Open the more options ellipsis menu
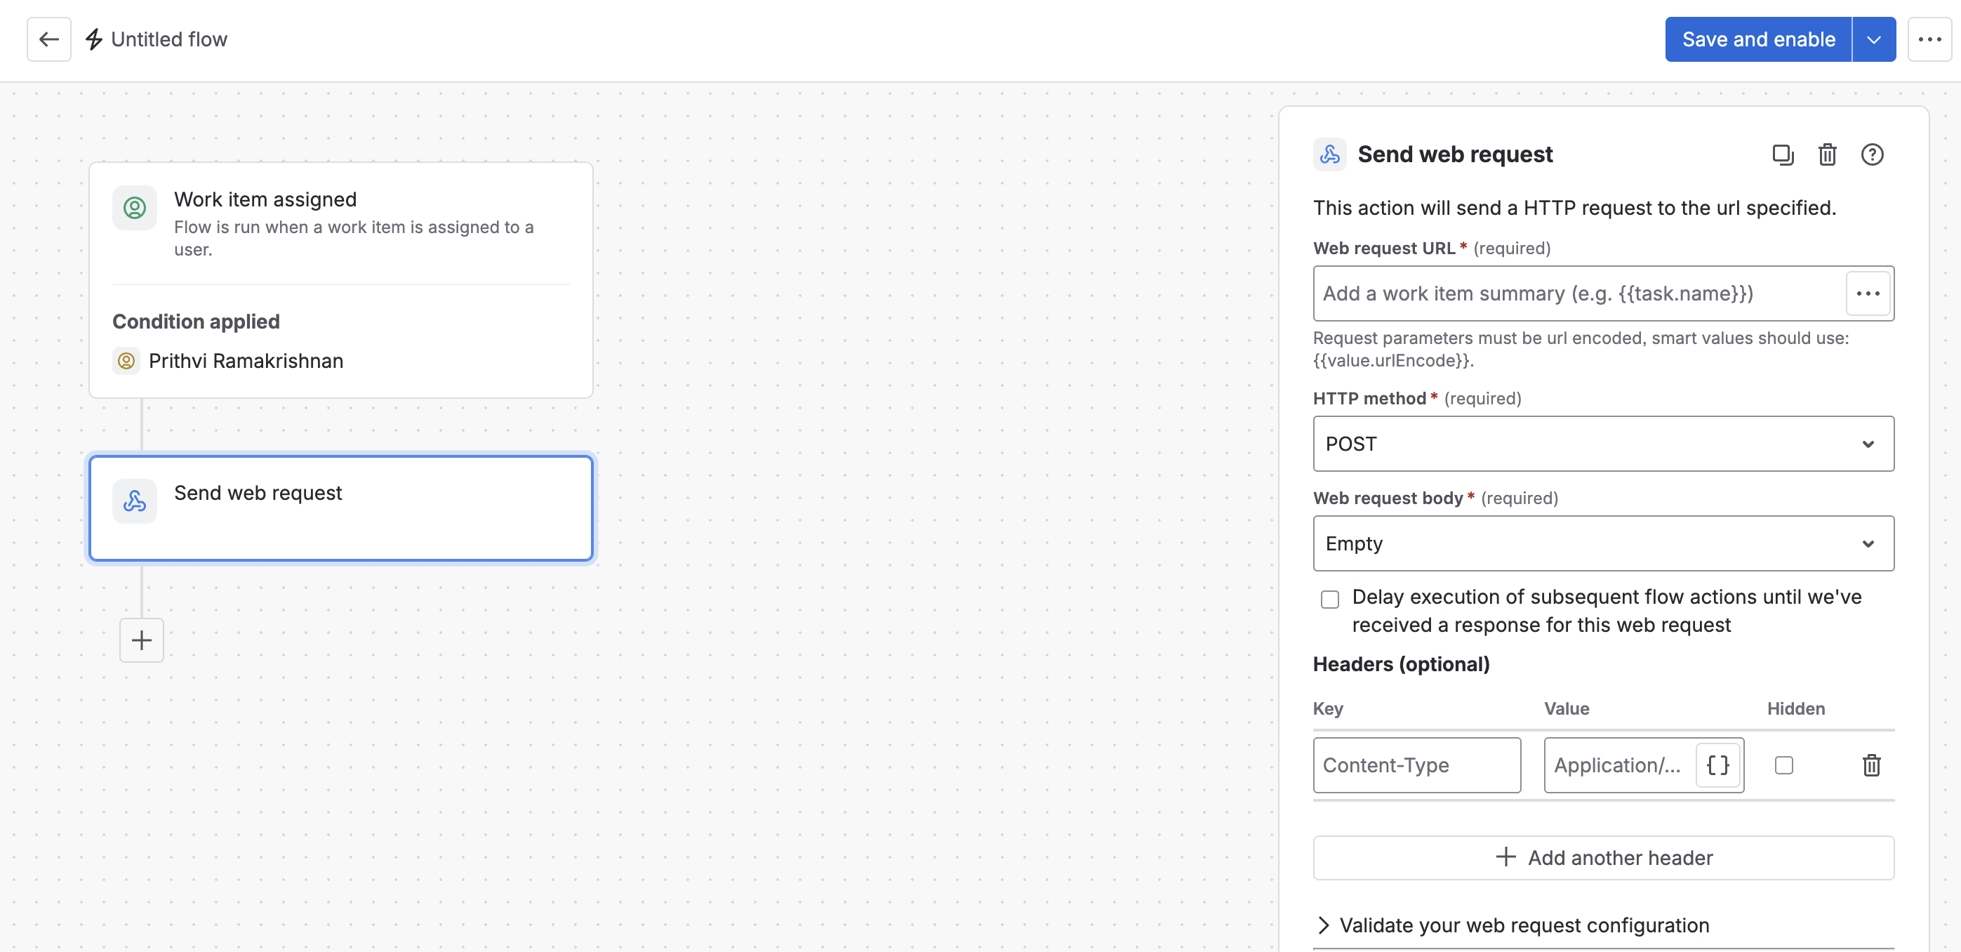Screen dimensions: 1961x952 click(1929, 39)
